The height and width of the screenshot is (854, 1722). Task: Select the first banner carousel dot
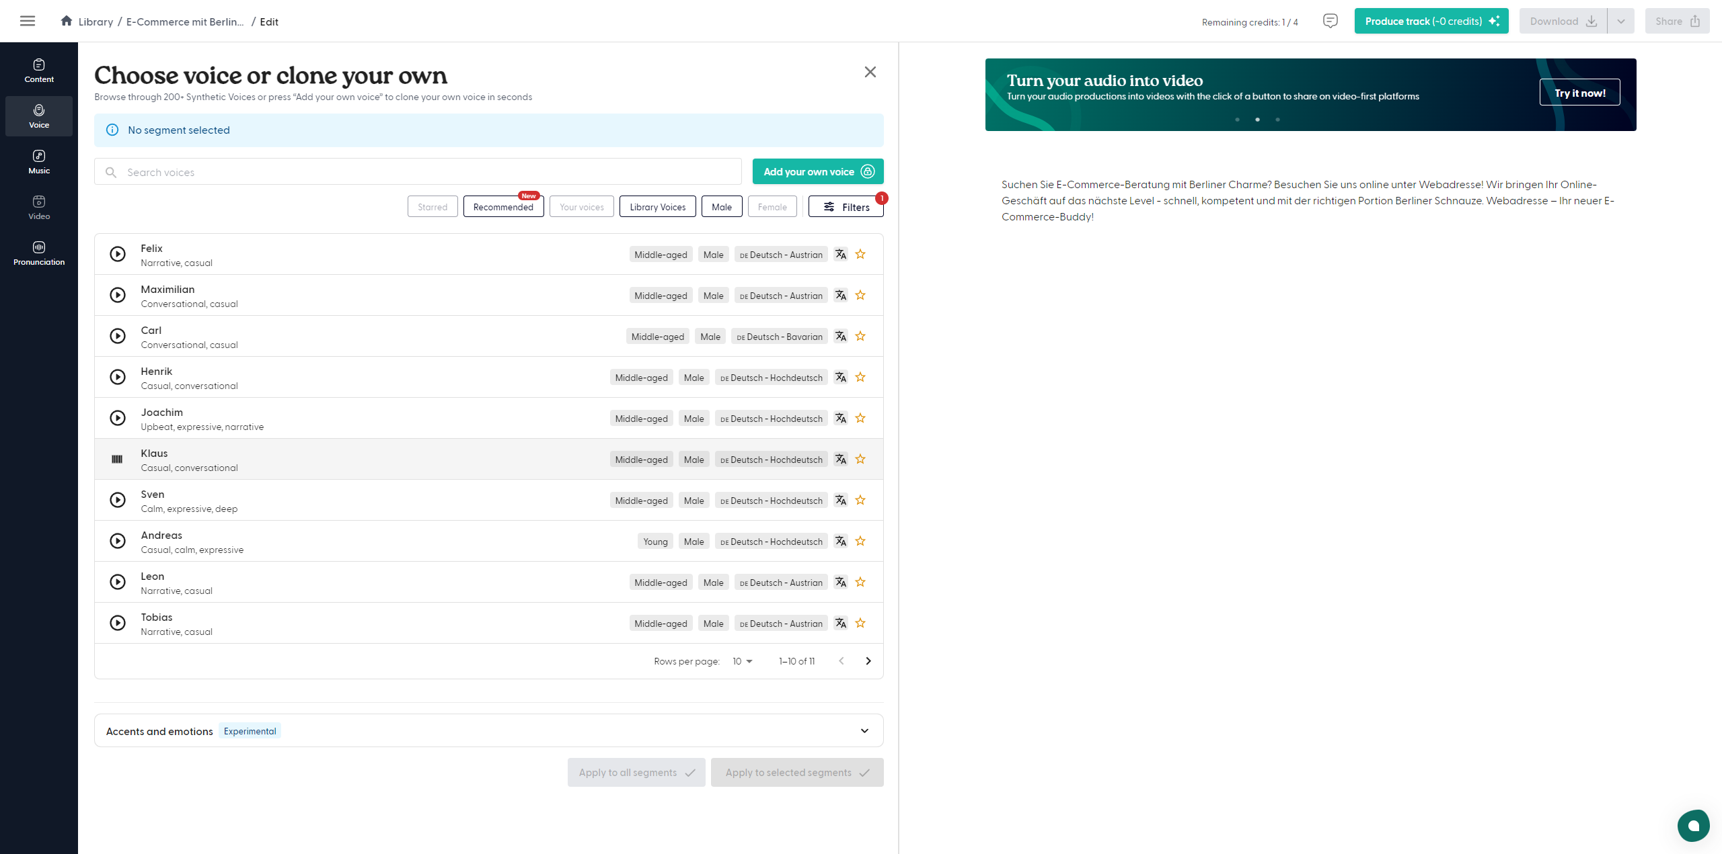tap(1237, 120)
